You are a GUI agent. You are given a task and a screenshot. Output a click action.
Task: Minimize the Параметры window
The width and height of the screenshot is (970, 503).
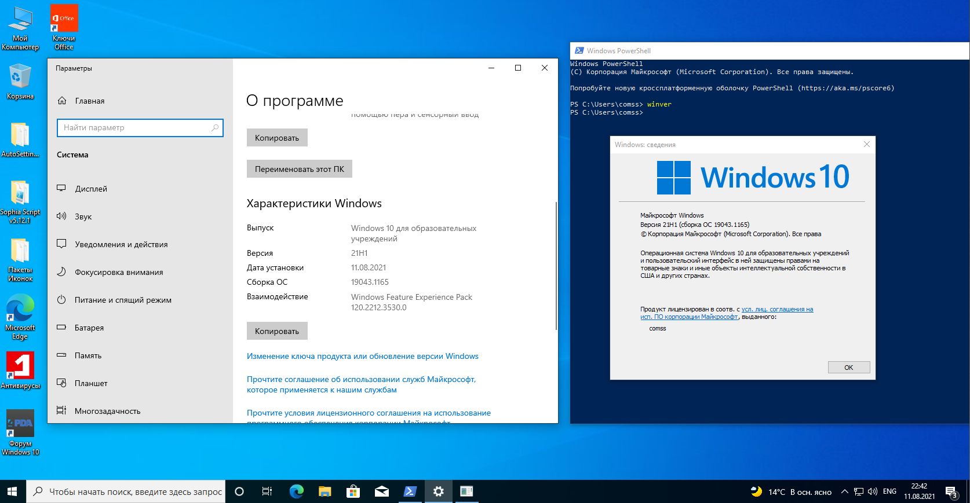coord(491,68)
